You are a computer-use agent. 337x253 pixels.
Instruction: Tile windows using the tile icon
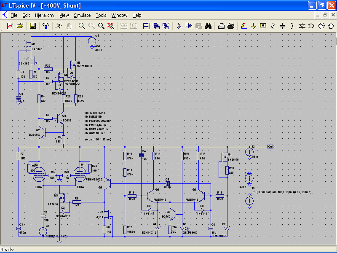click(146, 26)
